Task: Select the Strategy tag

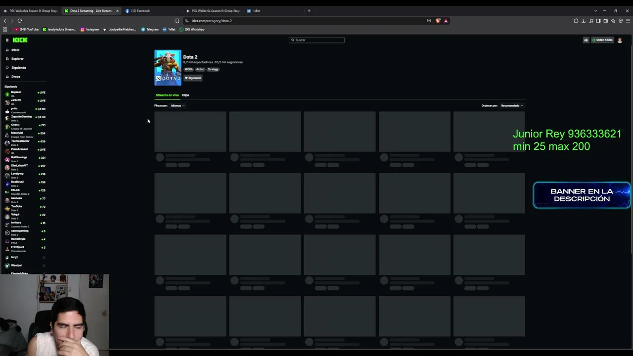Action: pos(213,69)
